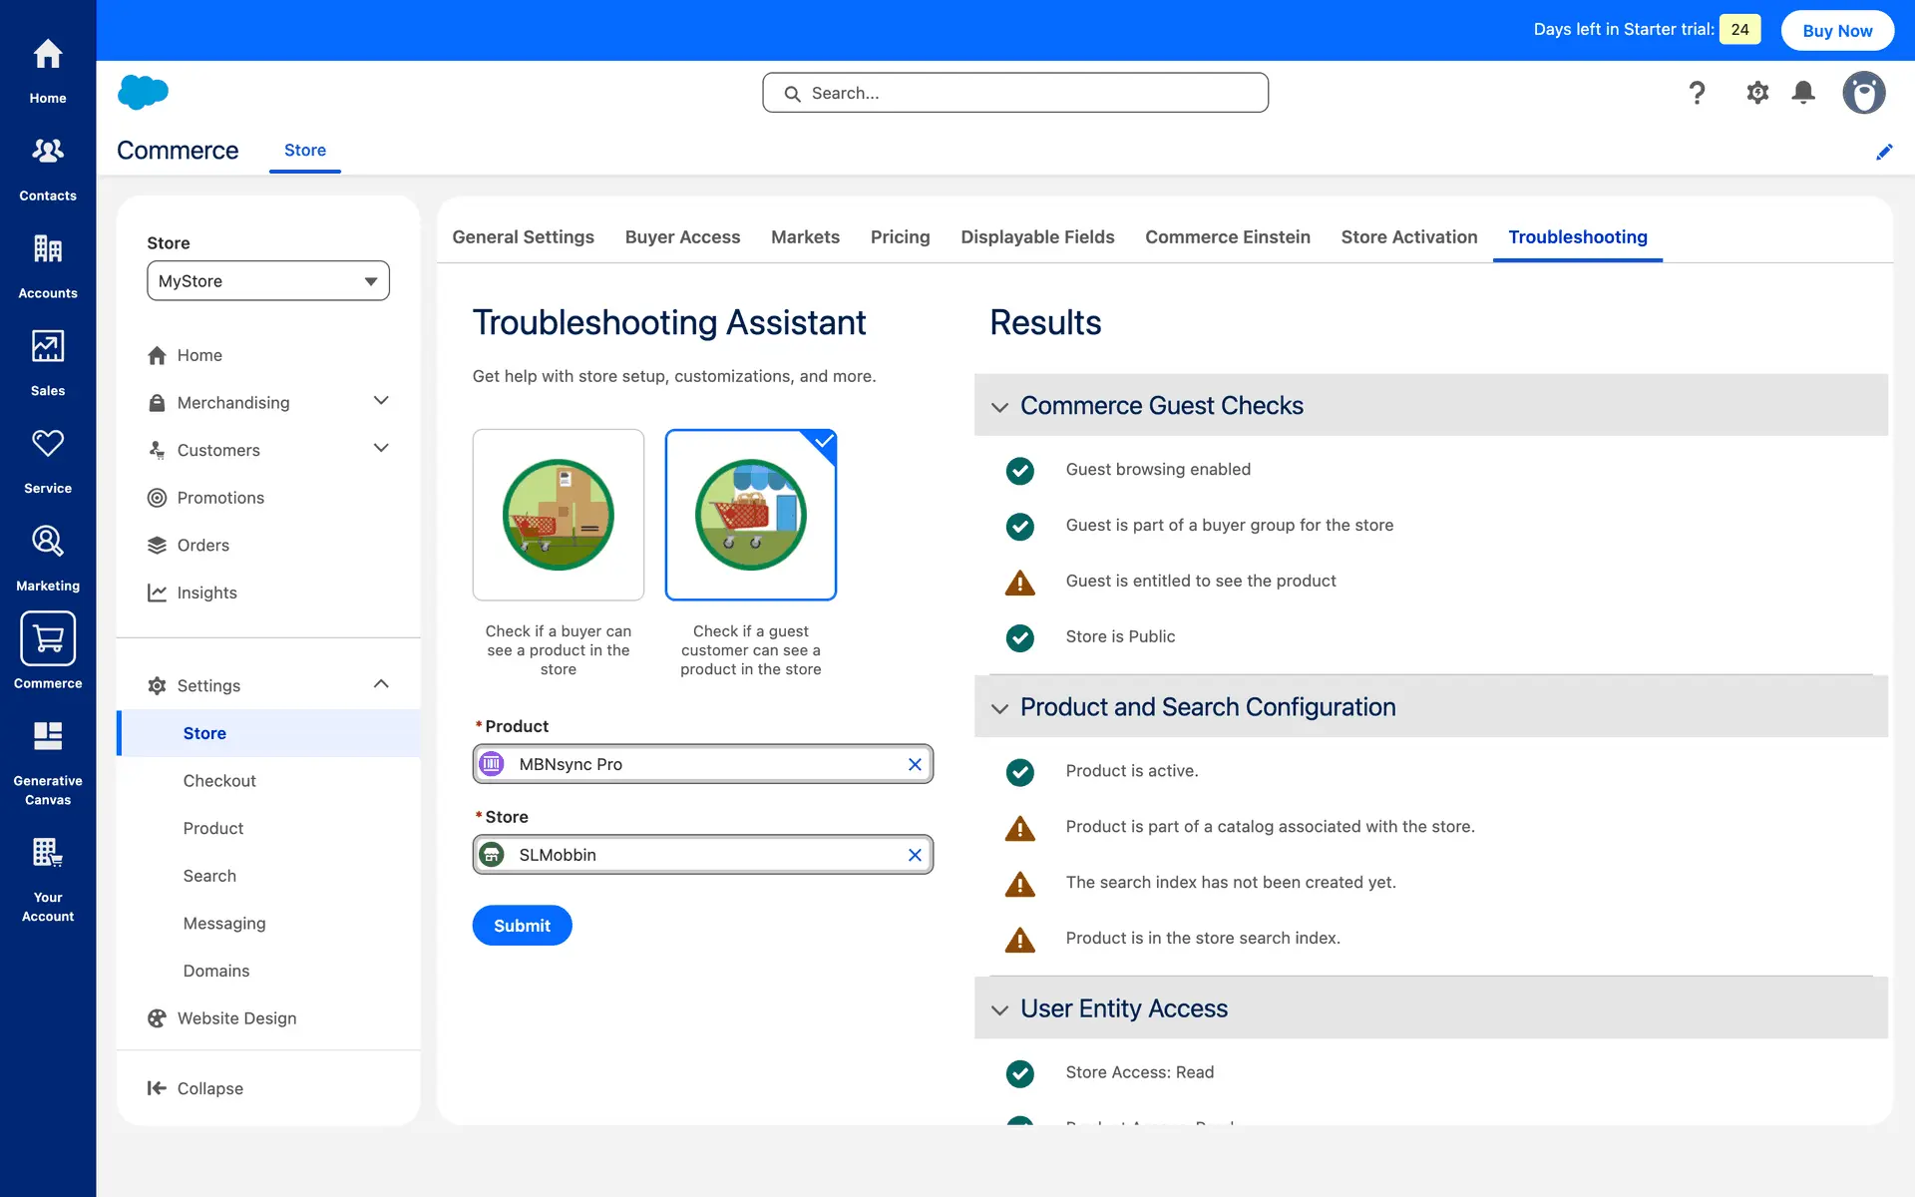Open the user avatar profile menu
This screenshot has width=1915, height=1197.
[1862, 93]
